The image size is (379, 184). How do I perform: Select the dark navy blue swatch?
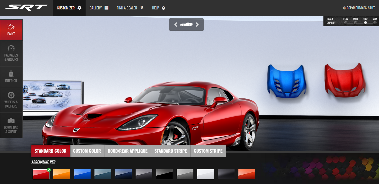click(123, 174)
